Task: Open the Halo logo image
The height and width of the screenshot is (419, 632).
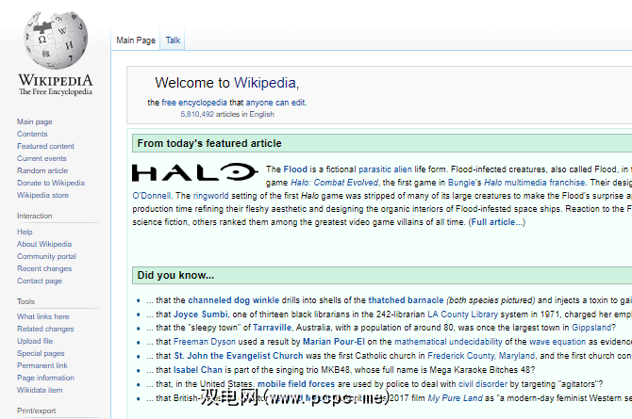Action: (195, 172)
